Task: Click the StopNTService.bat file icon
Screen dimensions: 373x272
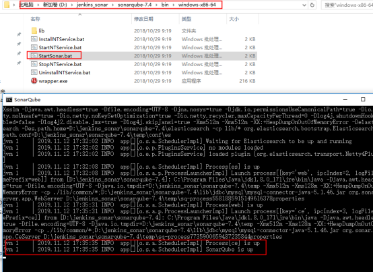Action: click(34, 64)
